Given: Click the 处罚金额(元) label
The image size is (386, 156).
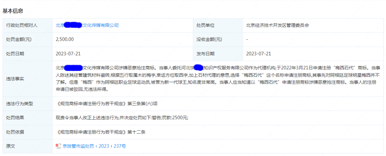Looking at the screenshot, I should pos(19,39).
